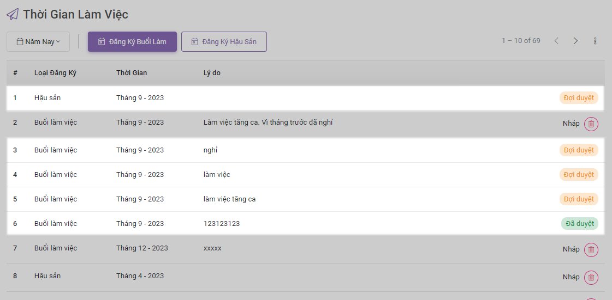612x300 pixels.
Task: Delete row 2 draft with trash icon
Action: pos(591,124)
